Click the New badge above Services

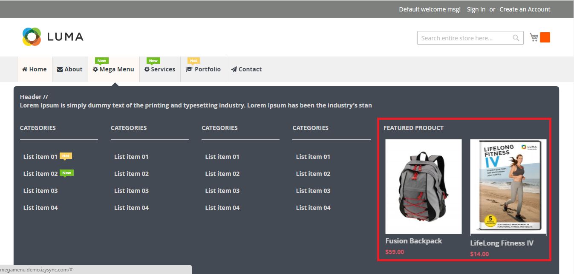(x=153, y=61)
